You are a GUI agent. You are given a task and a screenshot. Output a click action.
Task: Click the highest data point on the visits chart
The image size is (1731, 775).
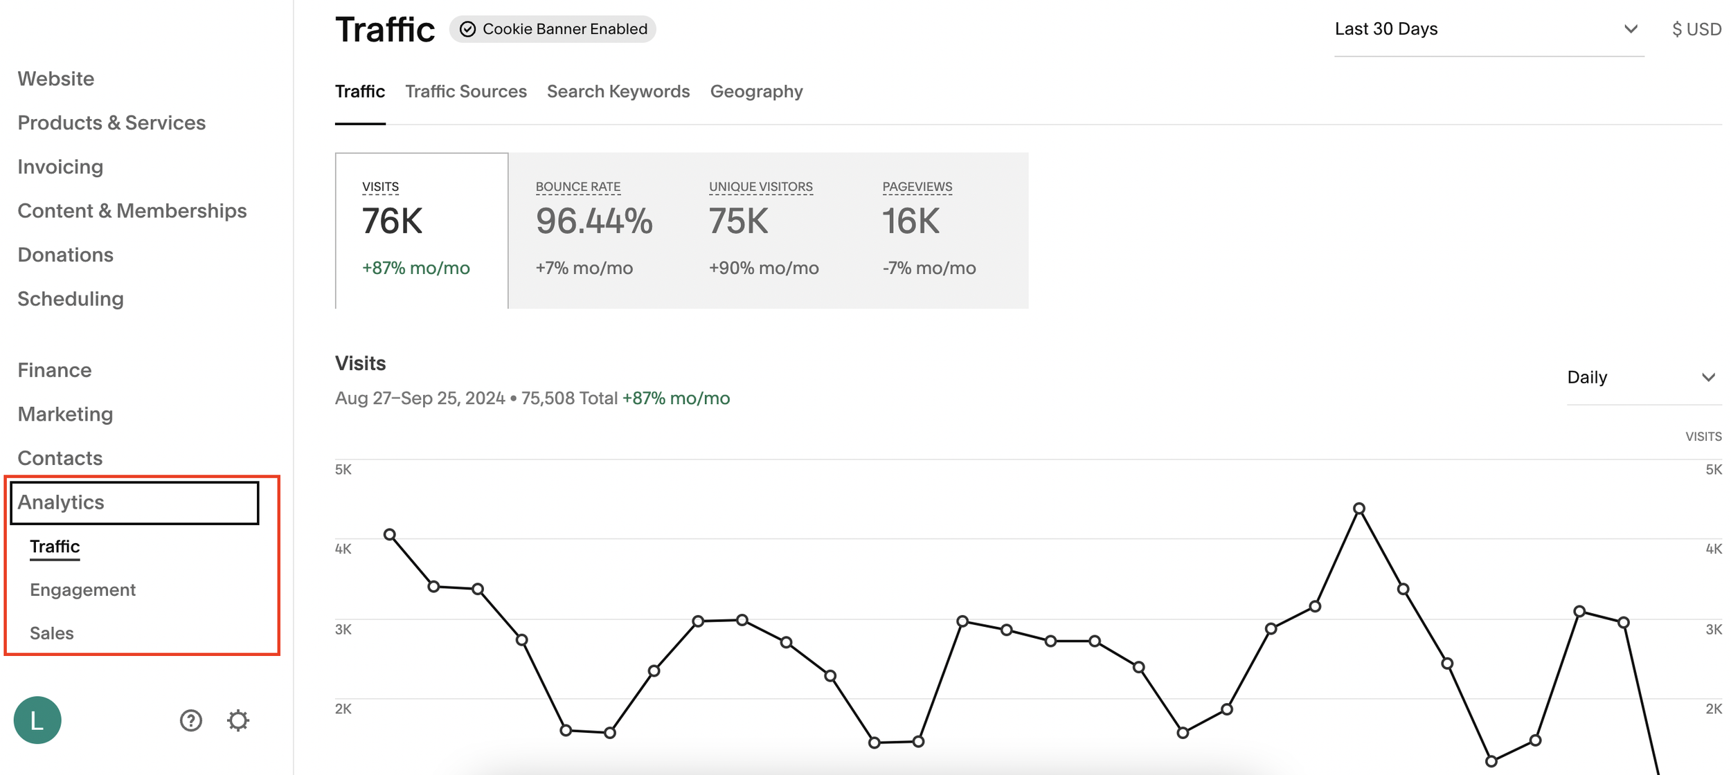[1358, 507]
